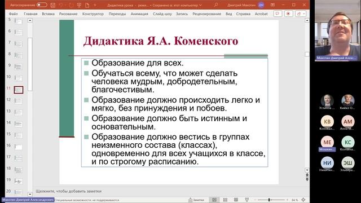Switch to the Вставка ribbon tab
Screen dimensions: 361x203
pyautogui.click(x=48, y=14)
